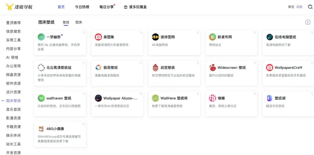Click the WallHere green icon
The height and width of the screenshot is (155, 314).
tap(155, 98)
